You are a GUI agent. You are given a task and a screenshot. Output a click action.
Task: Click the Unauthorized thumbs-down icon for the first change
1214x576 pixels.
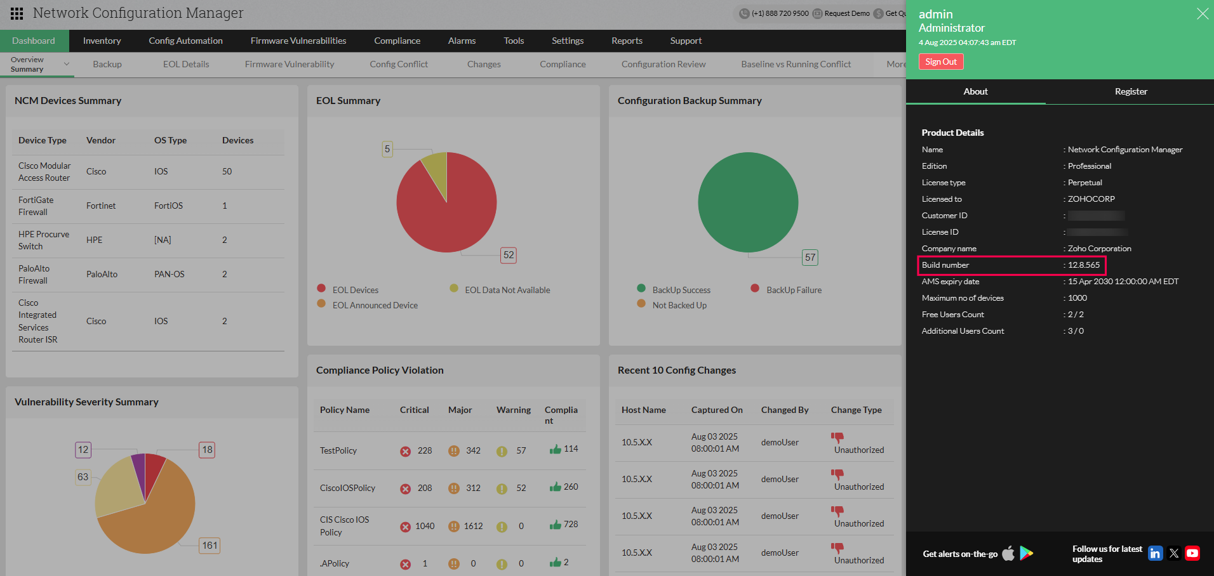click(837, 437)
